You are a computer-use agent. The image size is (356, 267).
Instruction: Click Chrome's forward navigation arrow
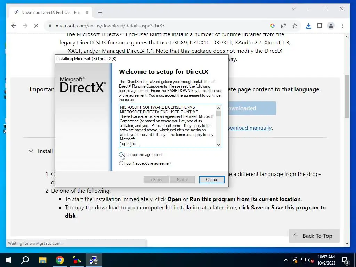[25, 26]
